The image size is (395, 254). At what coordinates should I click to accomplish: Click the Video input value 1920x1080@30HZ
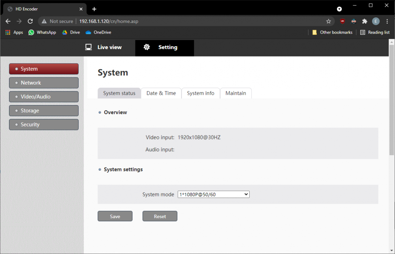(199, 137)
